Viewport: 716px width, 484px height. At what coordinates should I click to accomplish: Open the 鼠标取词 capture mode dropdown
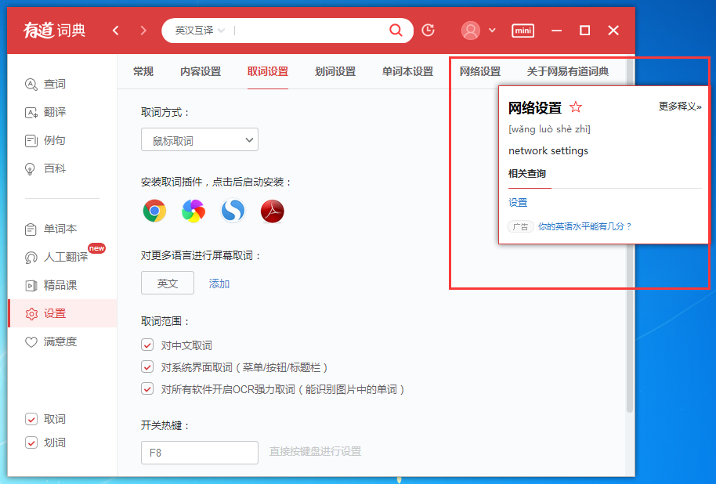coord(199,139)
